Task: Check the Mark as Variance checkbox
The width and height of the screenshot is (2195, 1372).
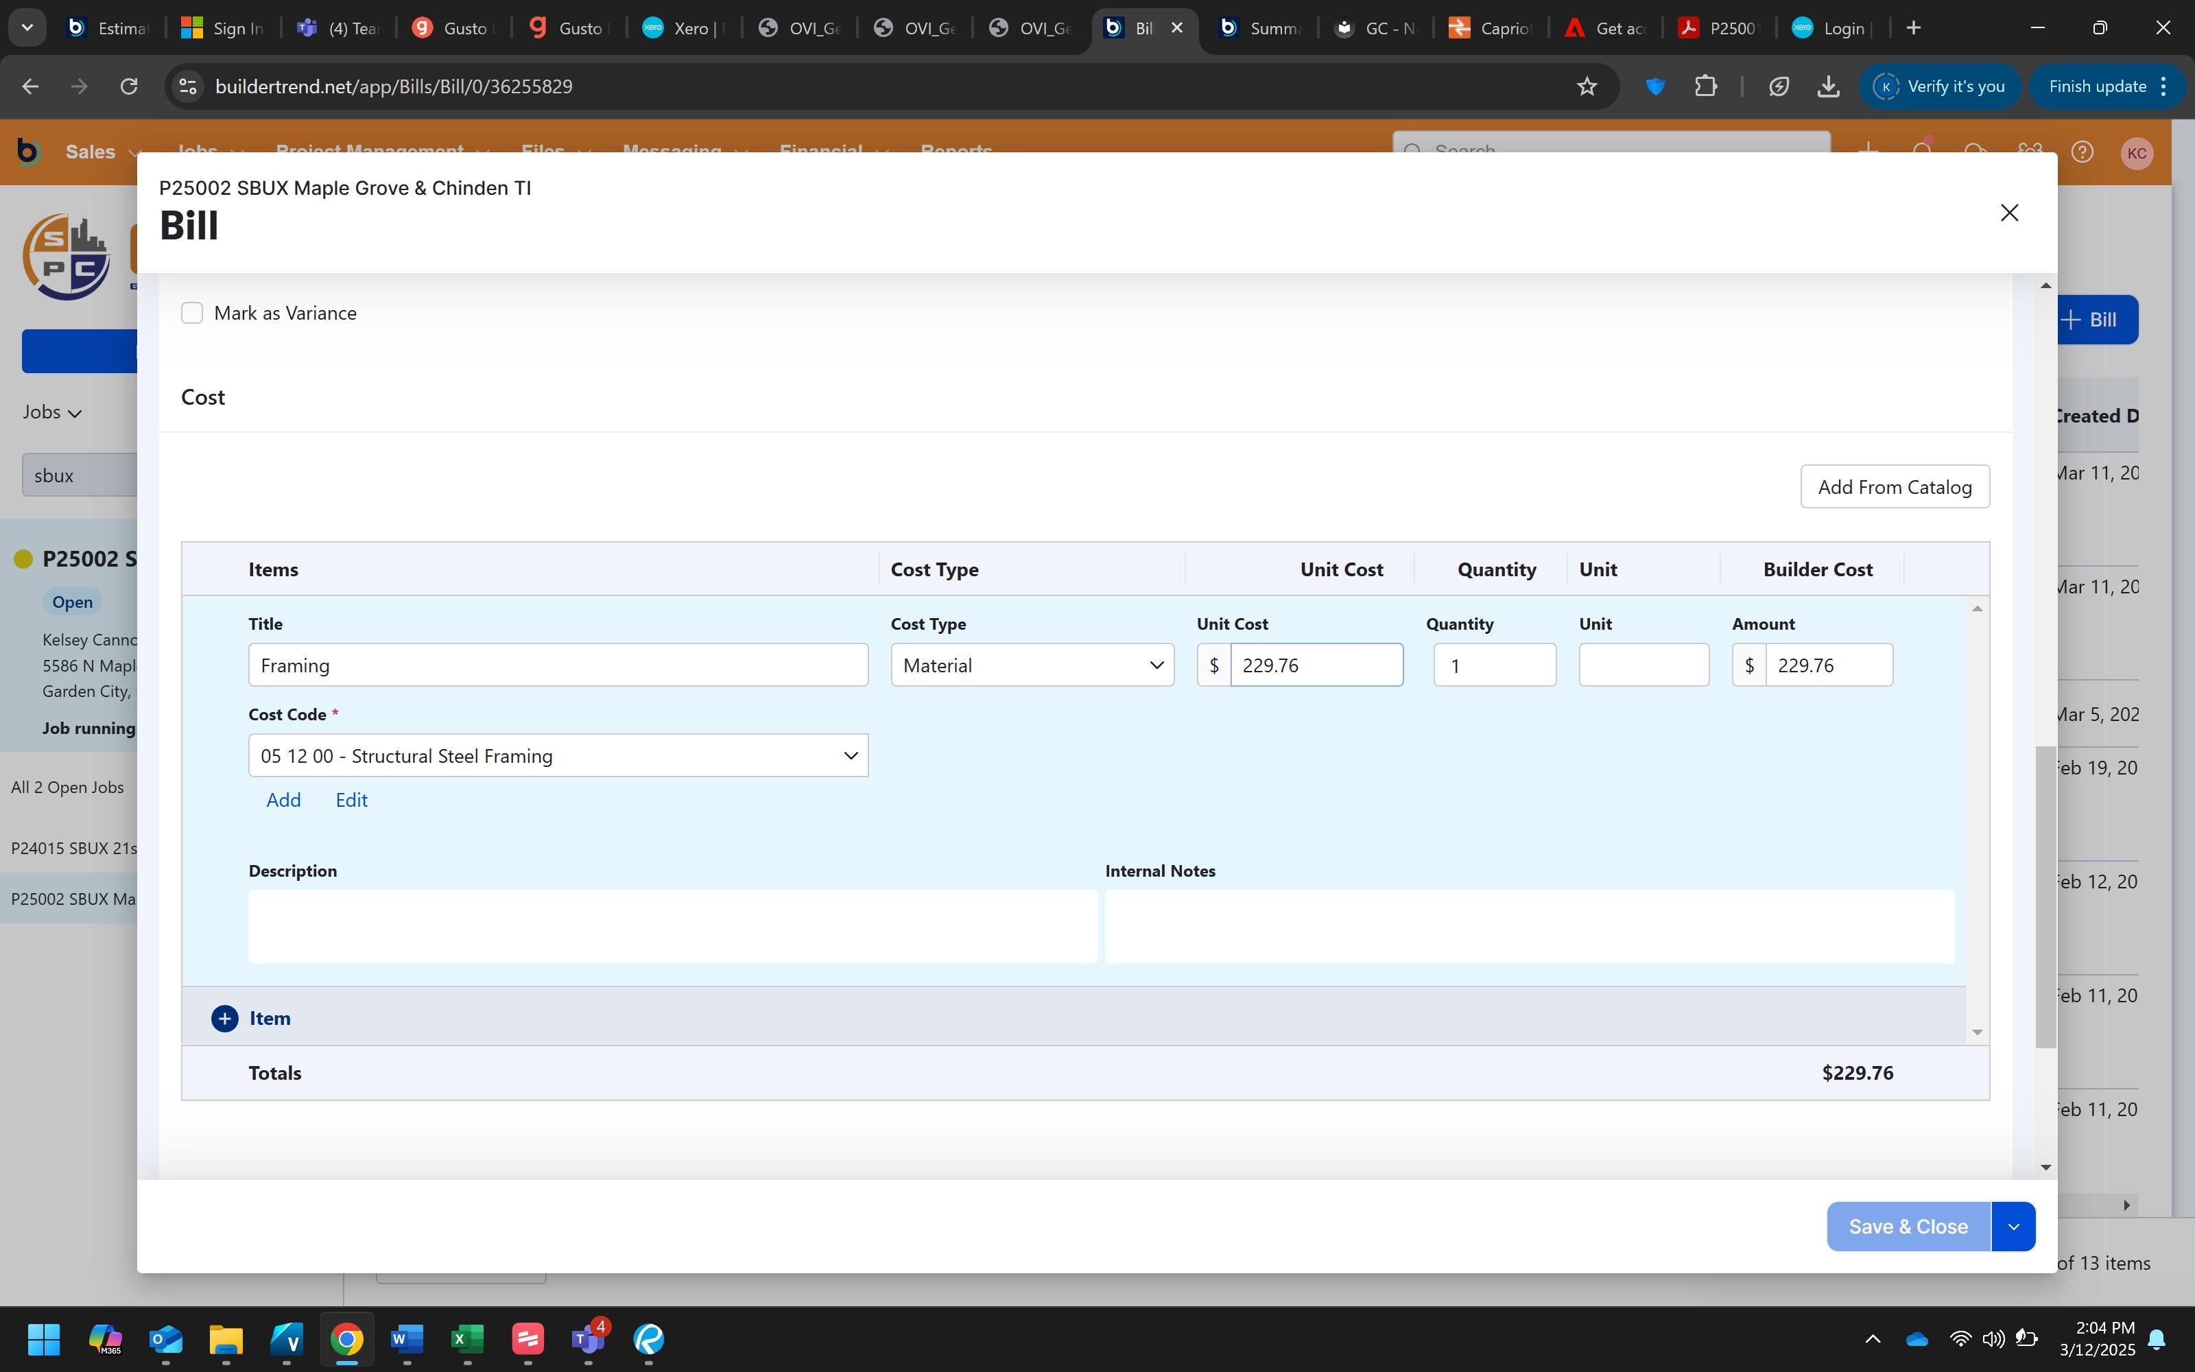Action: tap(191, 313)
